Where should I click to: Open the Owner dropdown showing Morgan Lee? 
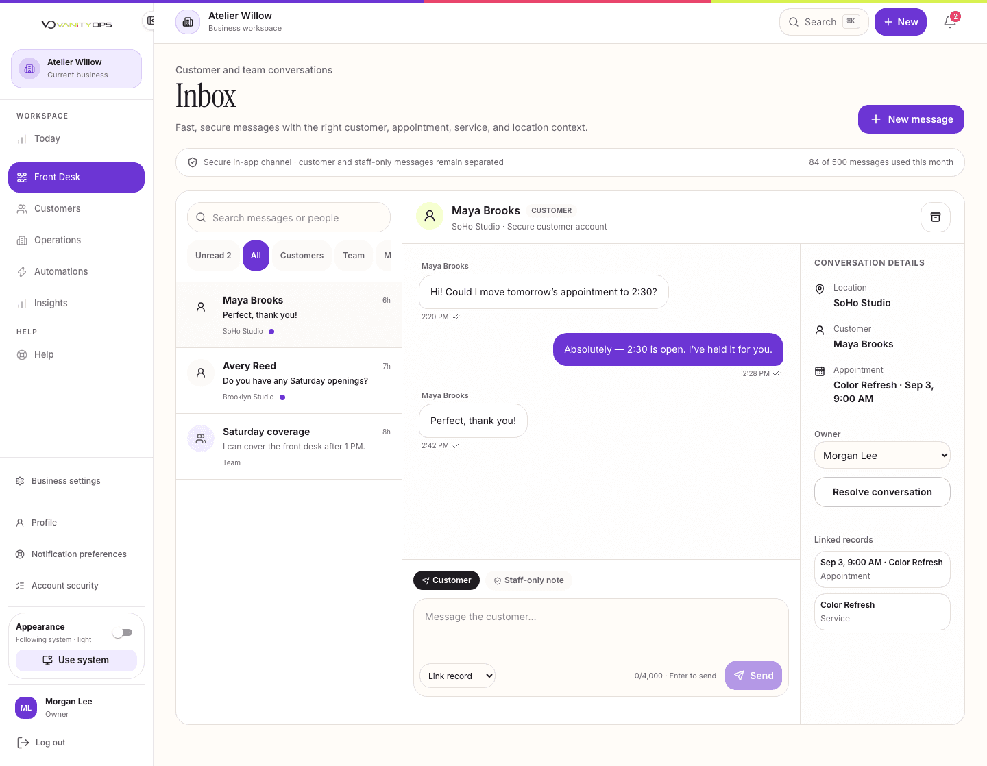pyautogui.click(x=882, y=456)
